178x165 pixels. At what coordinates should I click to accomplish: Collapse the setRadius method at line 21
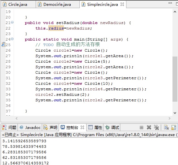pos(12,22)
